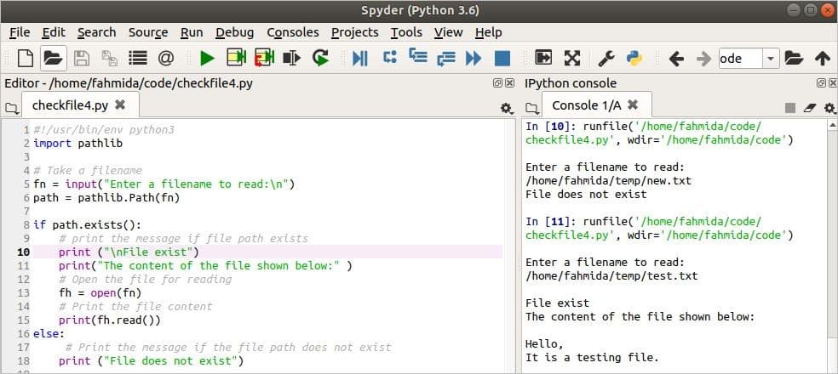Click 'In [11]' console prompt

pyautogui.click(x=551, y=221)
